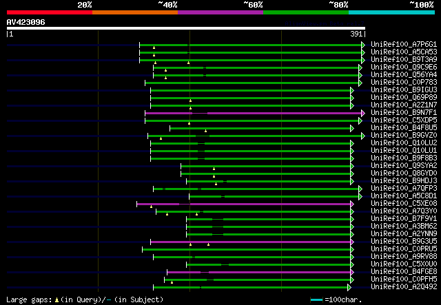Image resolution: width=441 pixels, height=305 pixels.
Task: Click the purple ~60% identity legend segment
Action: tap(220, 12)
